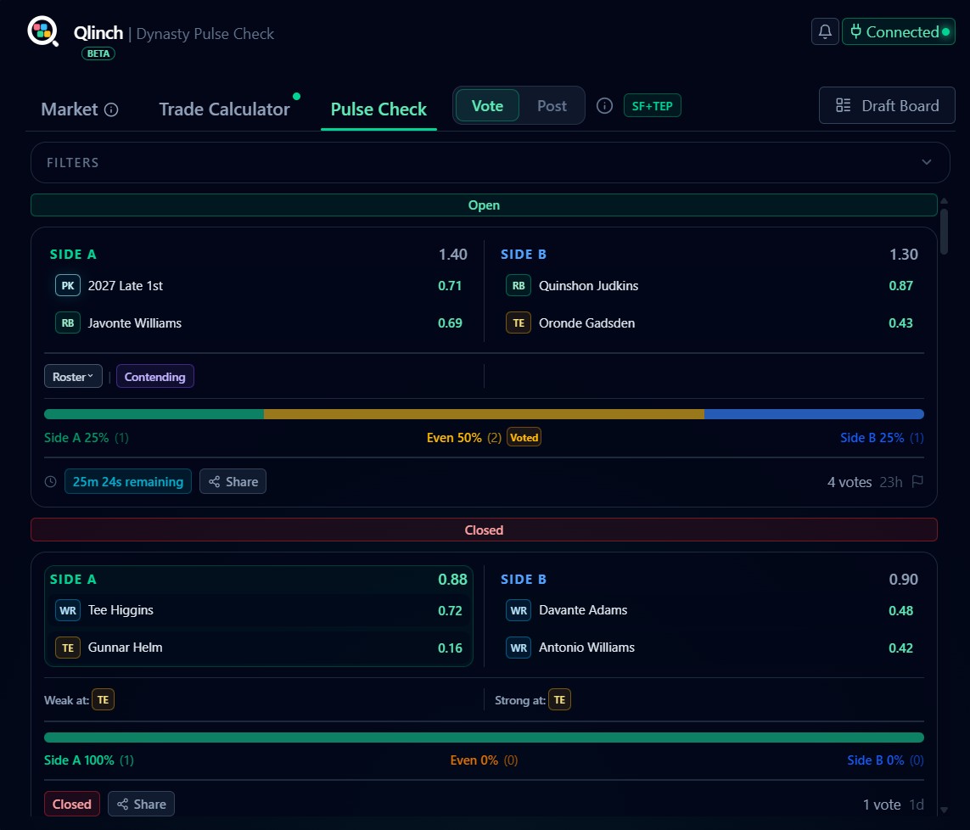Click Side A 100% result label
Image resolution: width=970 pixels, height=830 pixels.
[88, 760]
